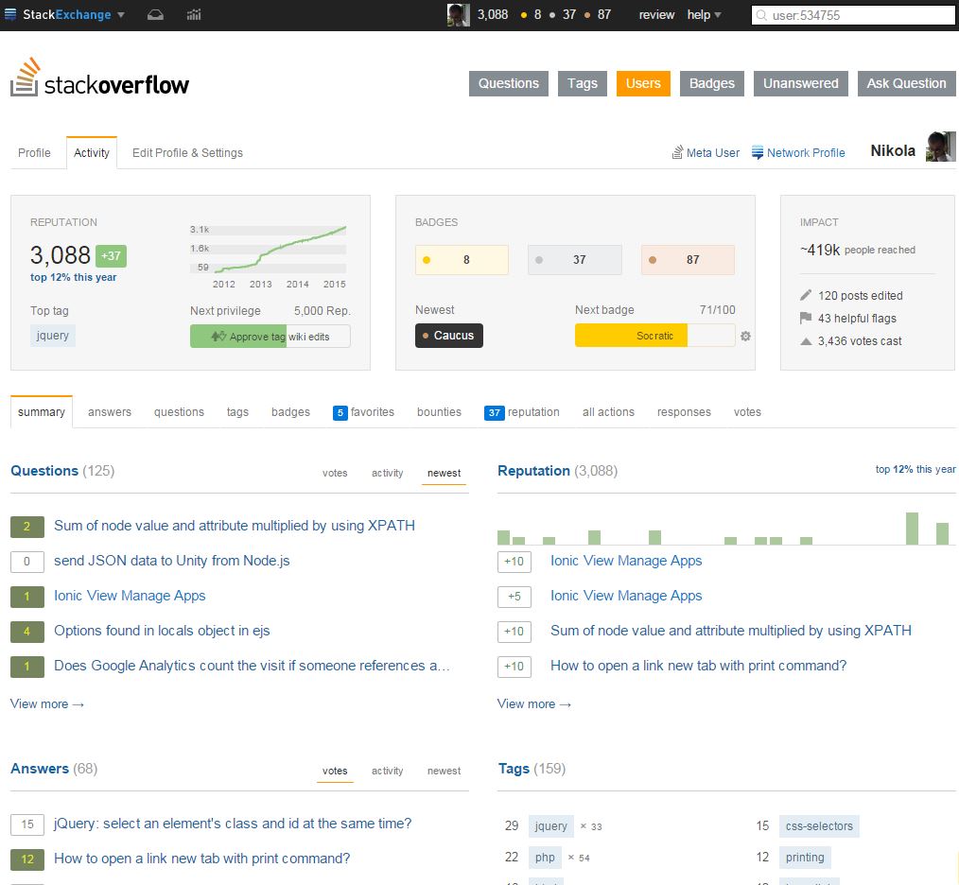Switch to the questions sub-tab
The width and height of the screenshot is (959, 885).
point(179,412)
